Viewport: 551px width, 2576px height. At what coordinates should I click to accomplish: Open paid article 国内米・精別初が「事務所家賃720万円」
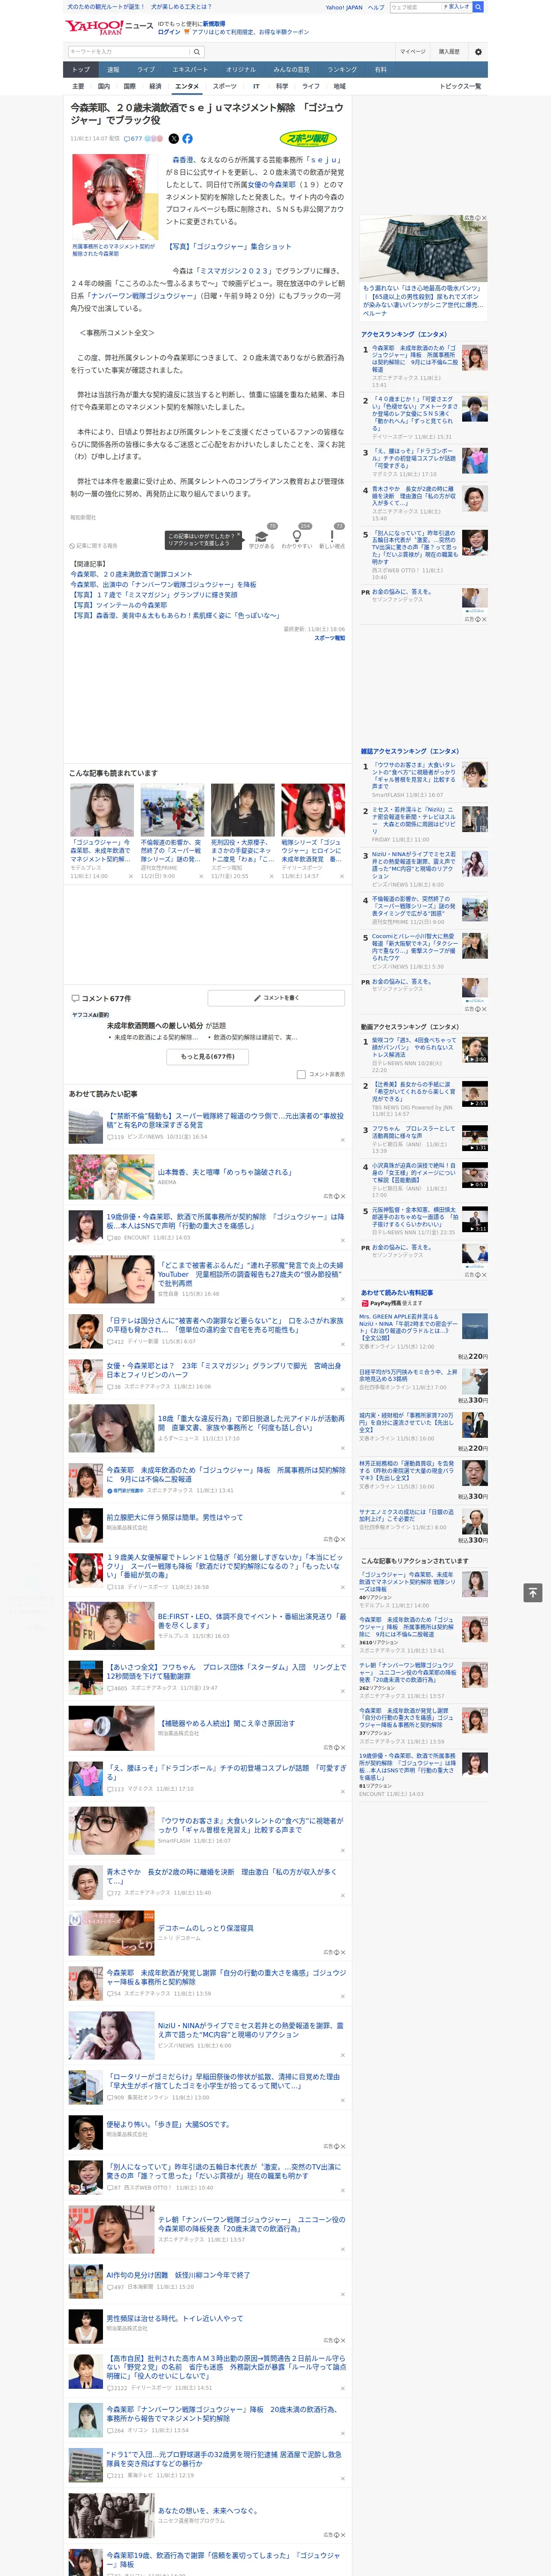tap(406, 1423)
